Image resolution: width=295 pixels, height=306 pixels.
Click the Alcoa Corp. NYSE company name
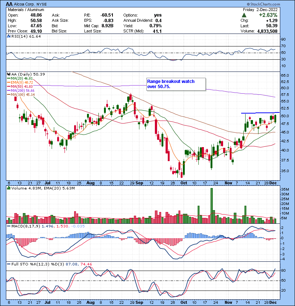coord(30,4)
